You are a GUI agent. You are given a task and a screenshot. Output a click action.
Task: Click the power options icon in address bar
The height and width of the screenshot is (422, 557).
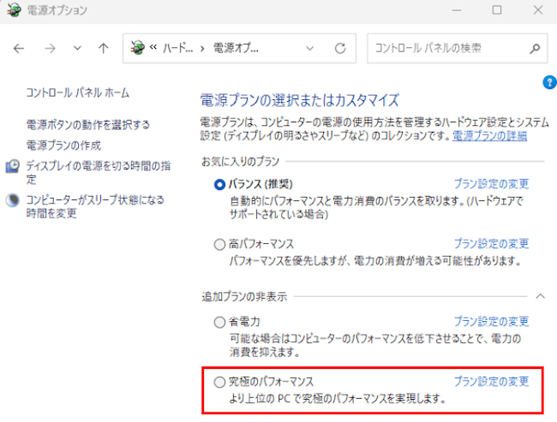(137, 48)
